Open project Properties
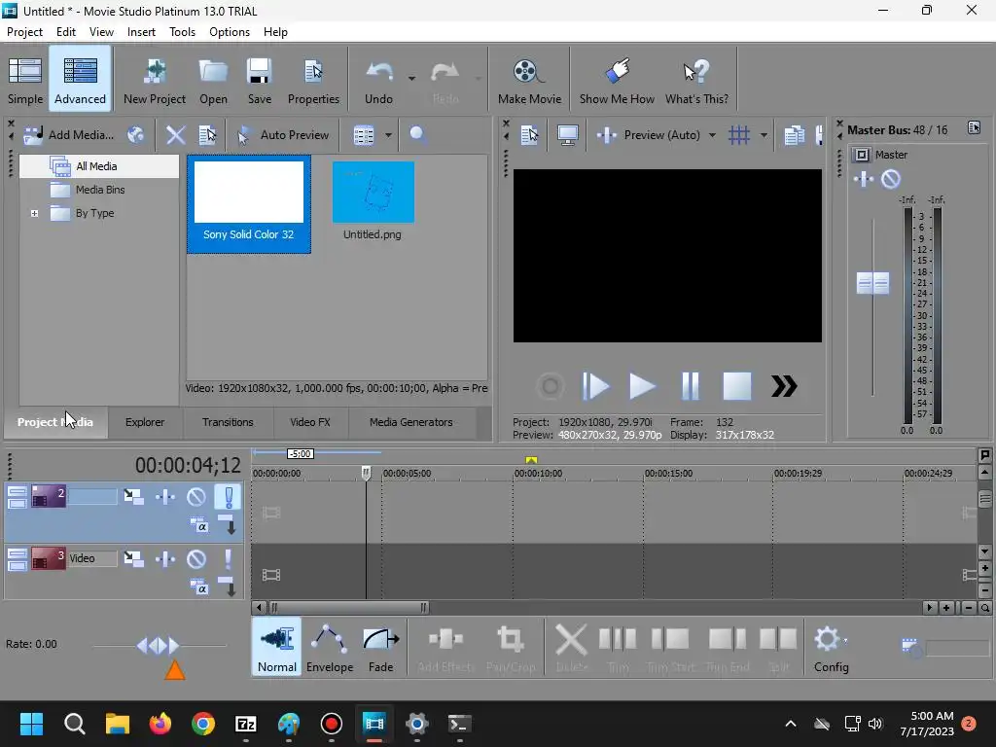This screenshot has height=747, width=996. [x=313, y=81]
